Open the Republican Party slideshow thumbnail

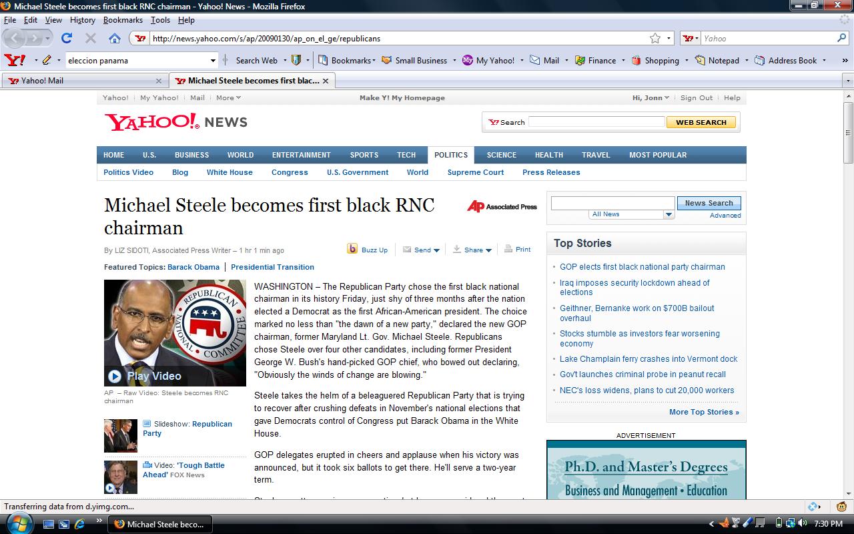121,436
